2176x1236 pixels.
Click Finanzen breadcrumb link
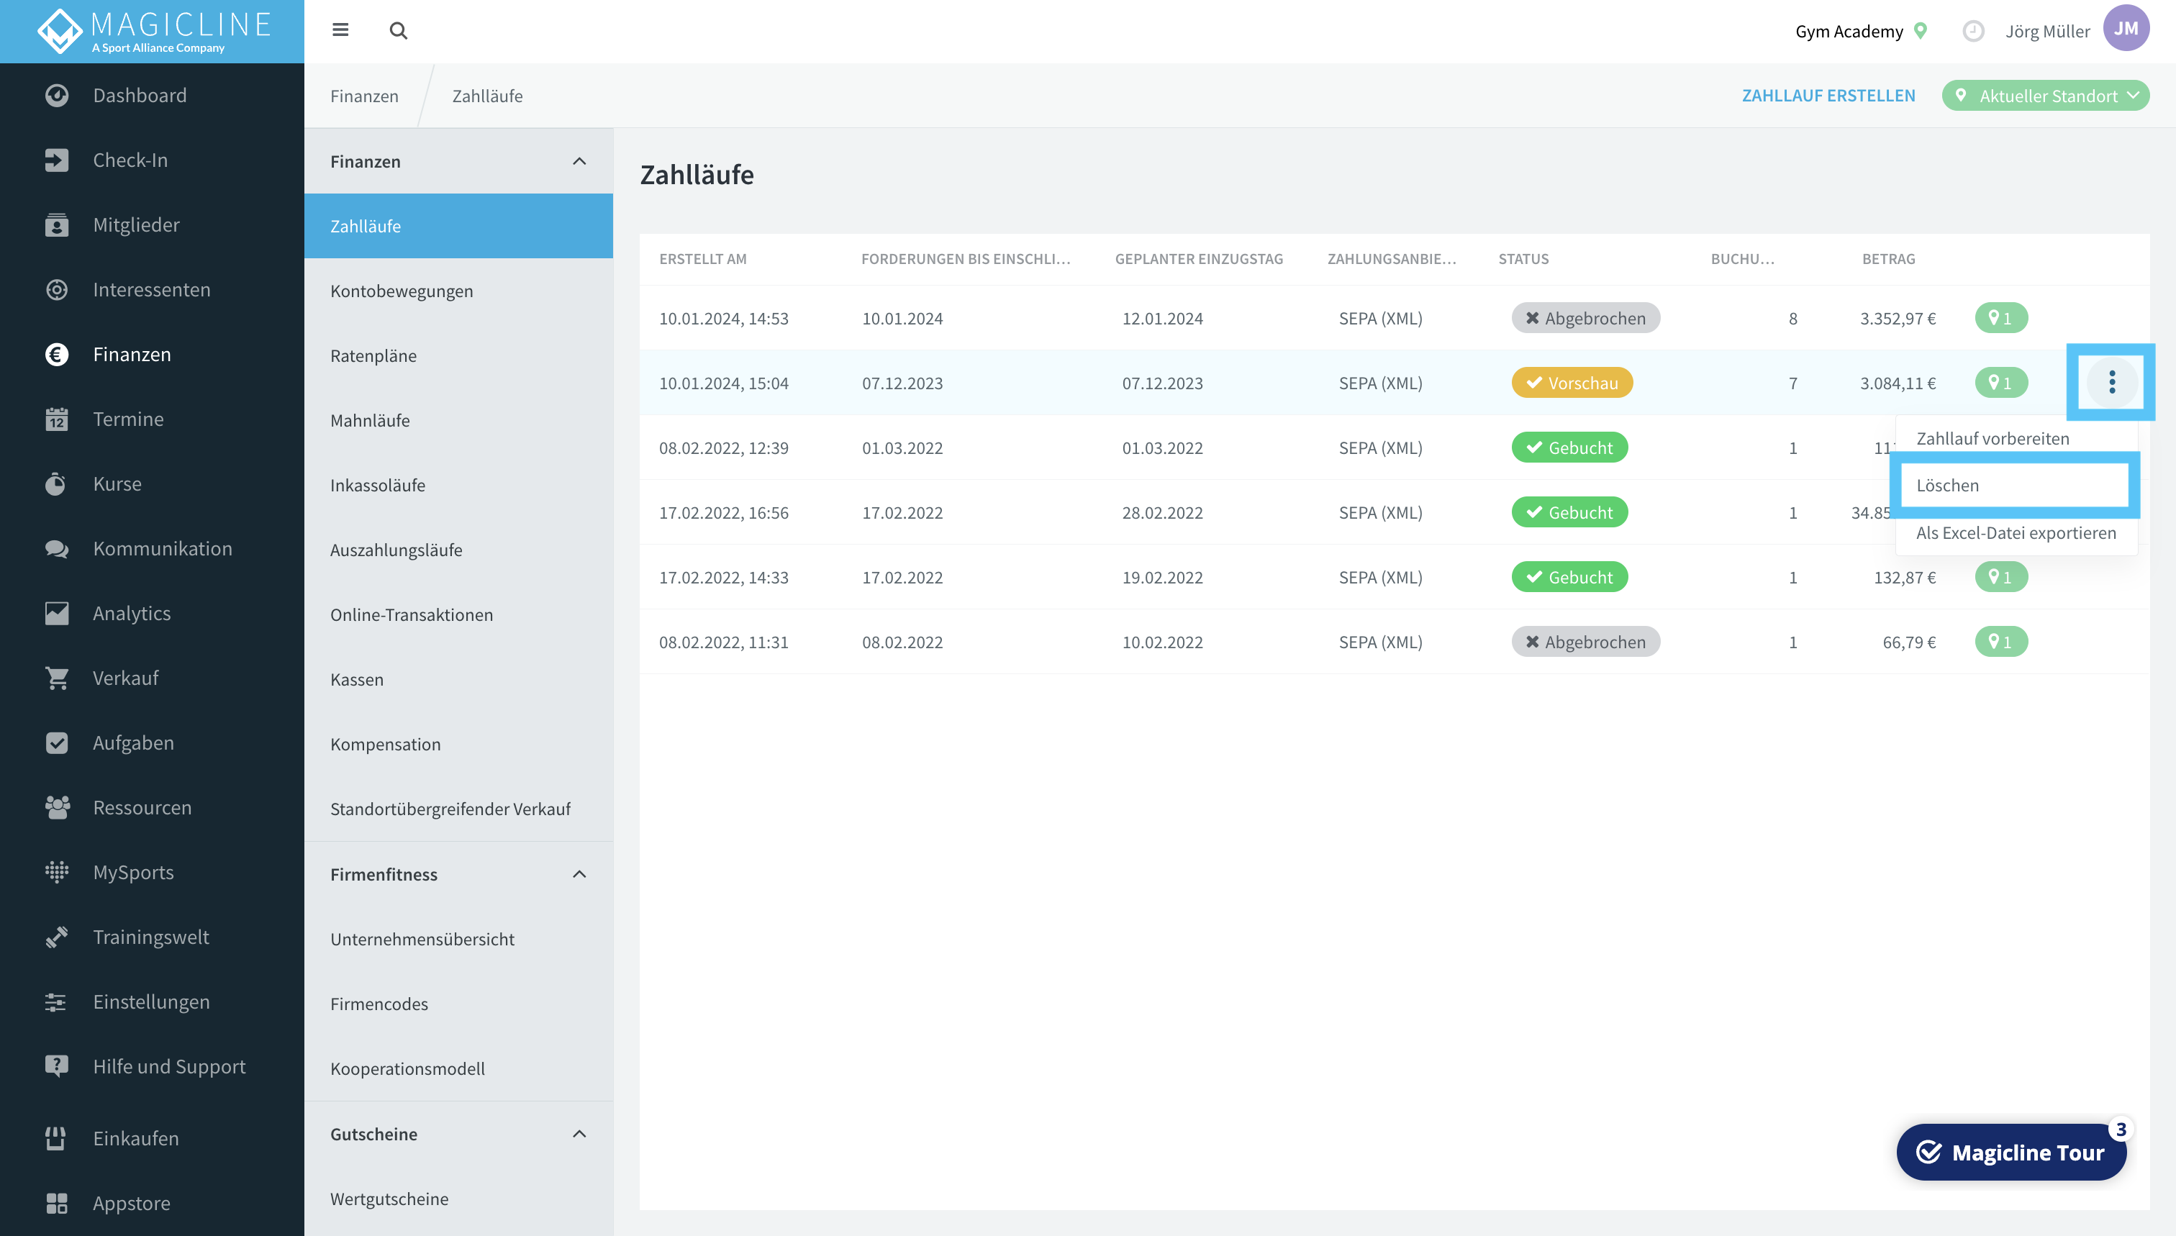tap(364, 96)
